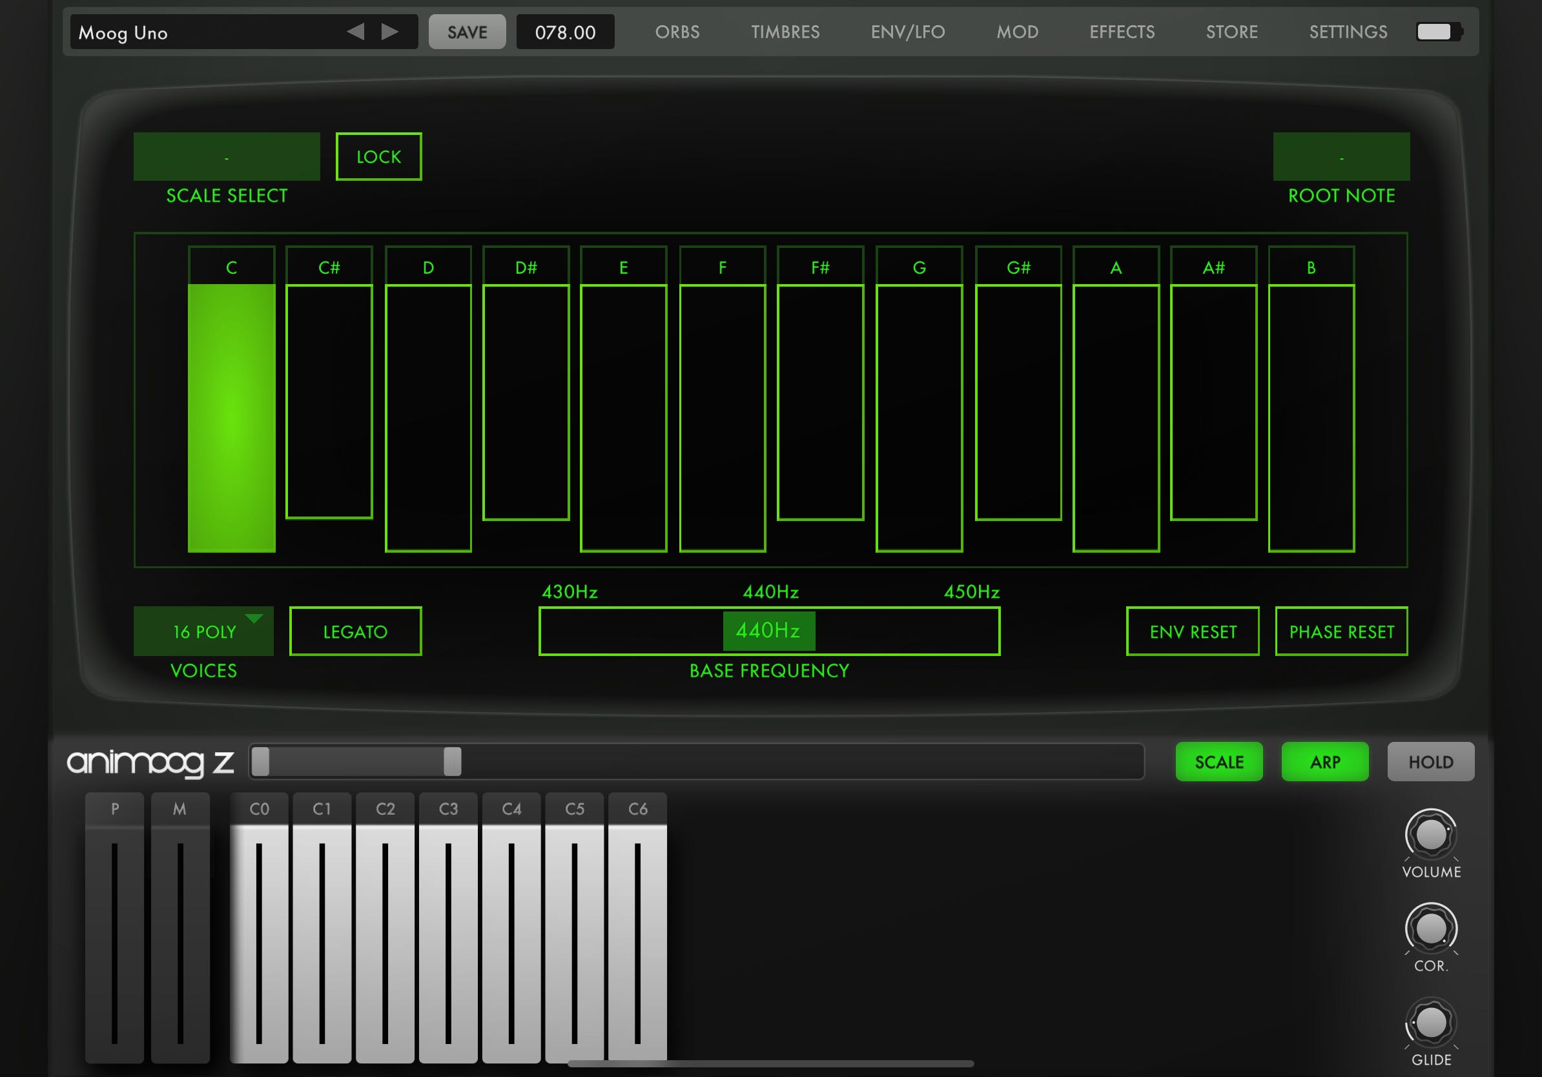Enable the G# note bar

point(1018,402)
